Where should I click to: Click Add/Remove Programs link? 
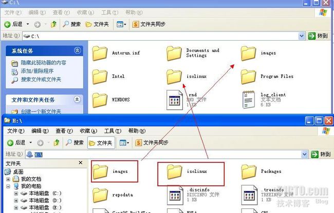tap(37, 71)
